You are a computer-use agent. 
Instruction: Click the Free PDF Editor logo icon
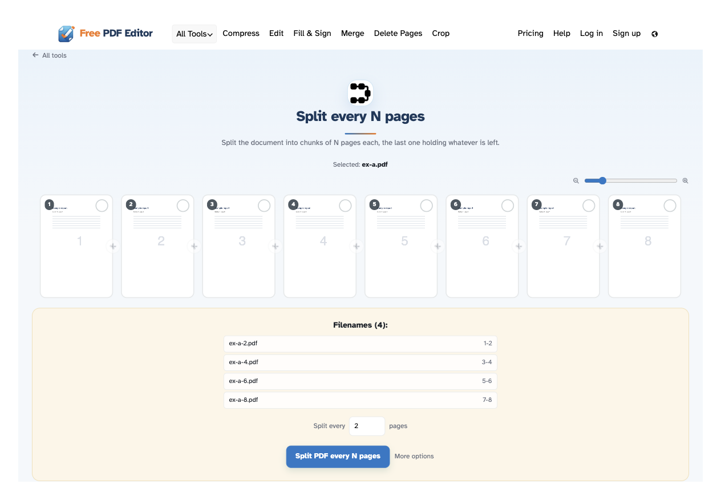(66, 34)
